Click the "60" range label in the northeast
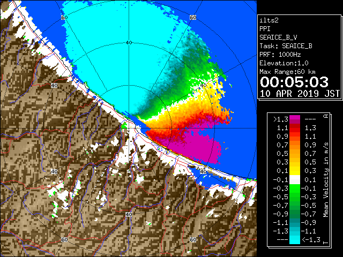 point(193,17)
